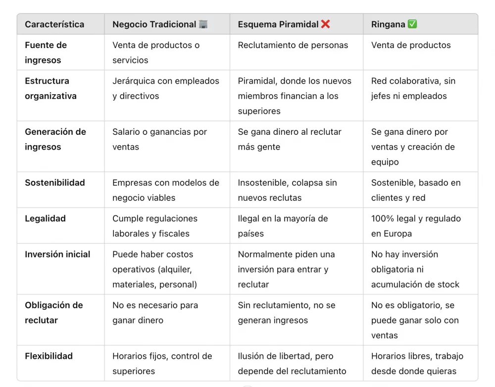
Task: Click the Ringana column header text
Action: [388, 24]
